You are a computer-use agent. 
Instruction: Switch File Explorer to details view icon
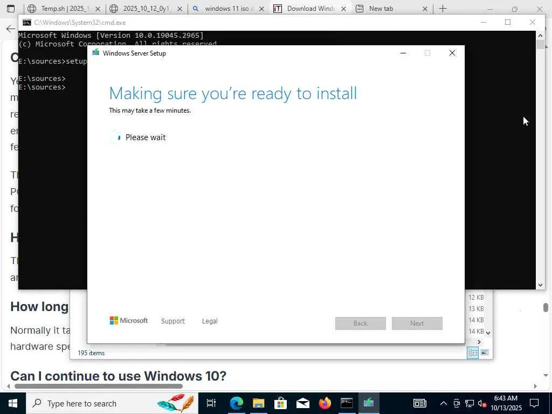pos(473,353)
